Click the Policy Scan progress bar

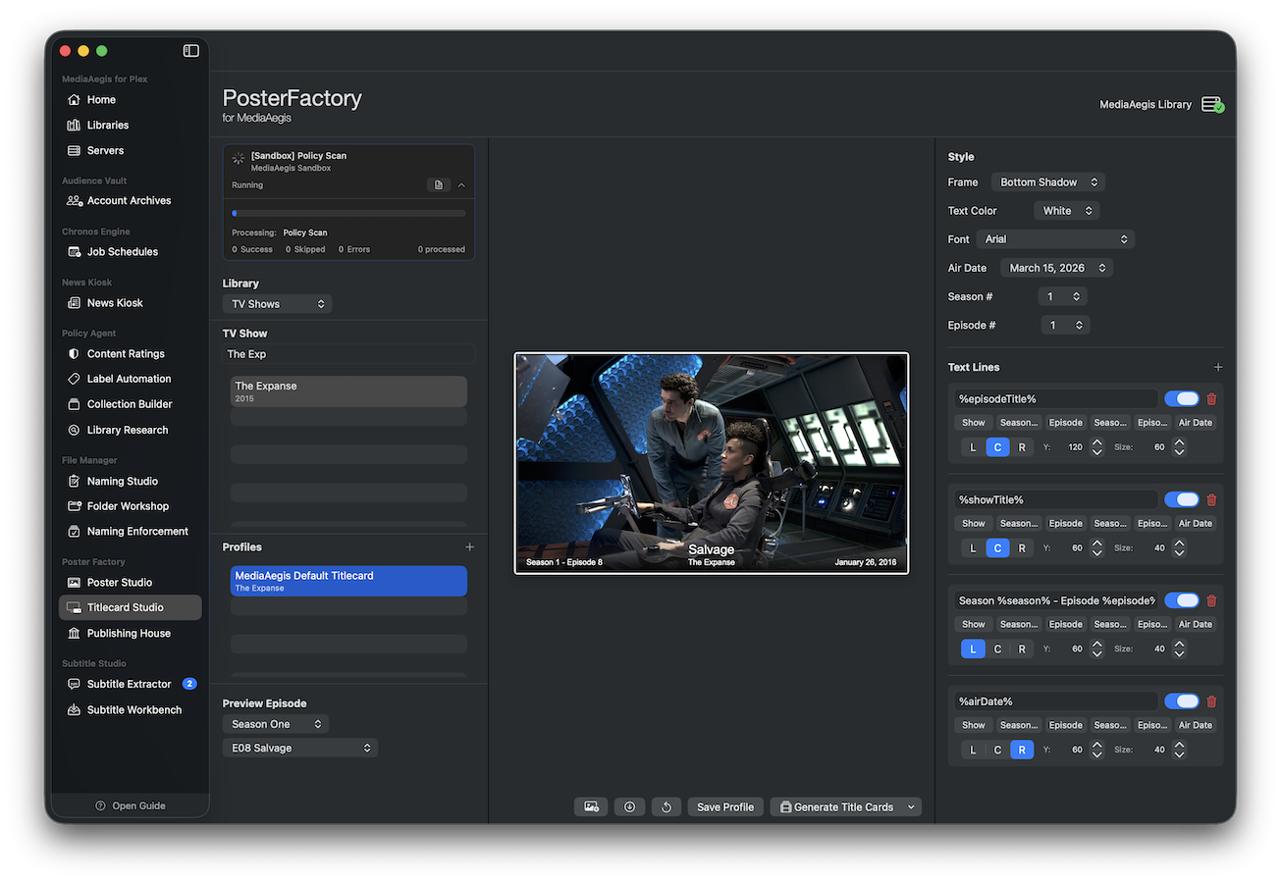348,213
